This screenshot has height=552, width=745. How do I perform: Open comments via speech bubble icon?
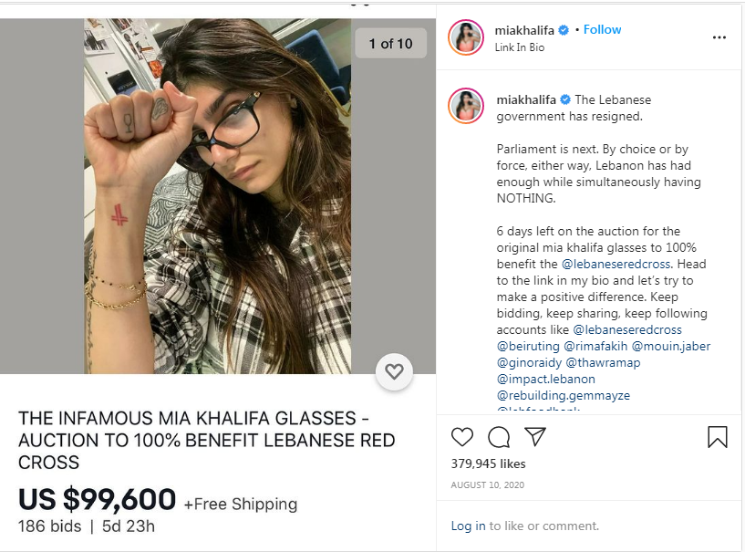tap(499, 437)
